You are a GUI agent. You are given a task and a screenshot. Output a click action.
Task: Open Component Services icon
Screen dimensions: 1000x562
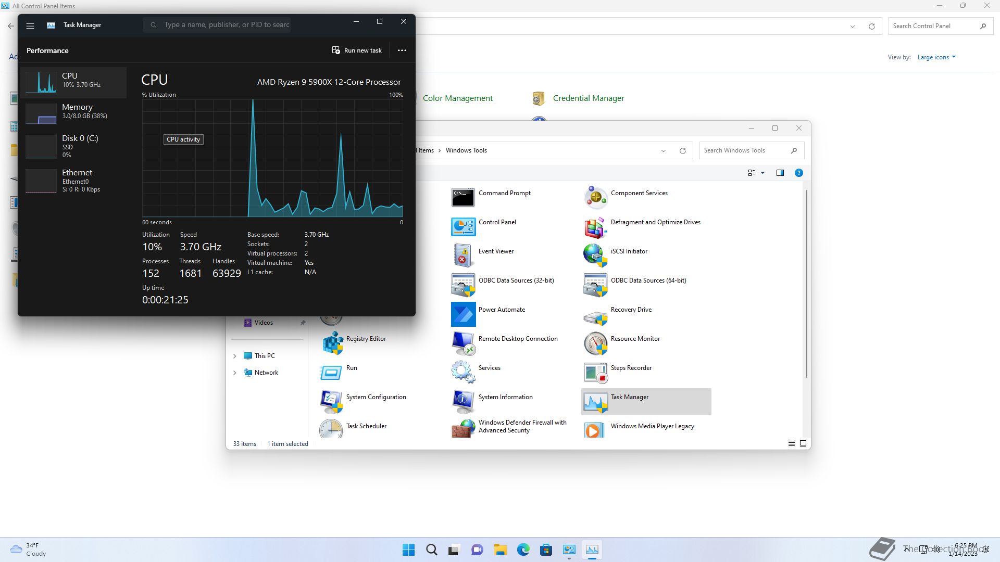(x=595, y=198)
